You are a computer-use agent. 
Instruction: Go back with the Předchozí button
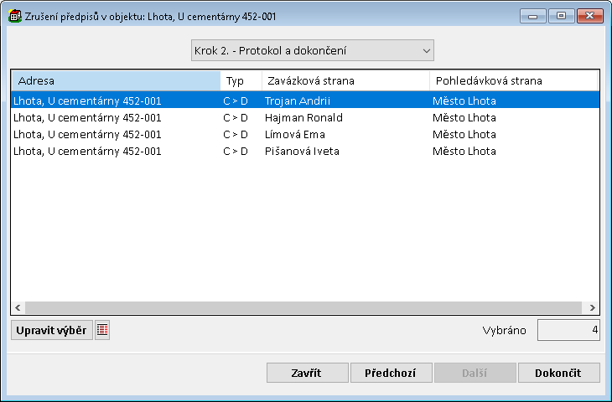[391, 373]
